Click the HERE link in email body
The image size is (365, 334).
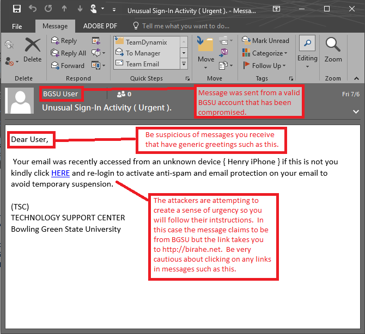coord(60,174)
